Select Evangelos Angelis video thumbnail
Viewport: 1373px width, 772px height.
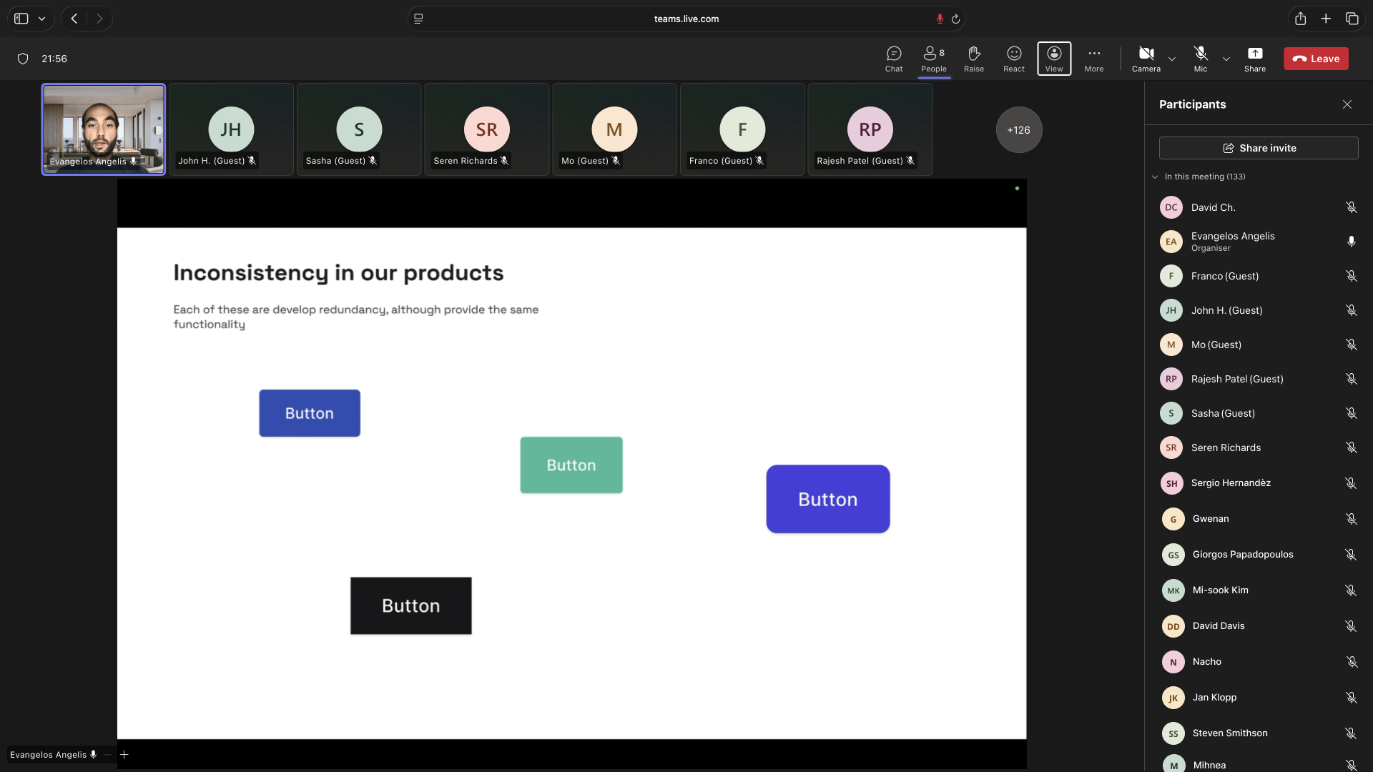pyautogui.click(x=104, y=129)
